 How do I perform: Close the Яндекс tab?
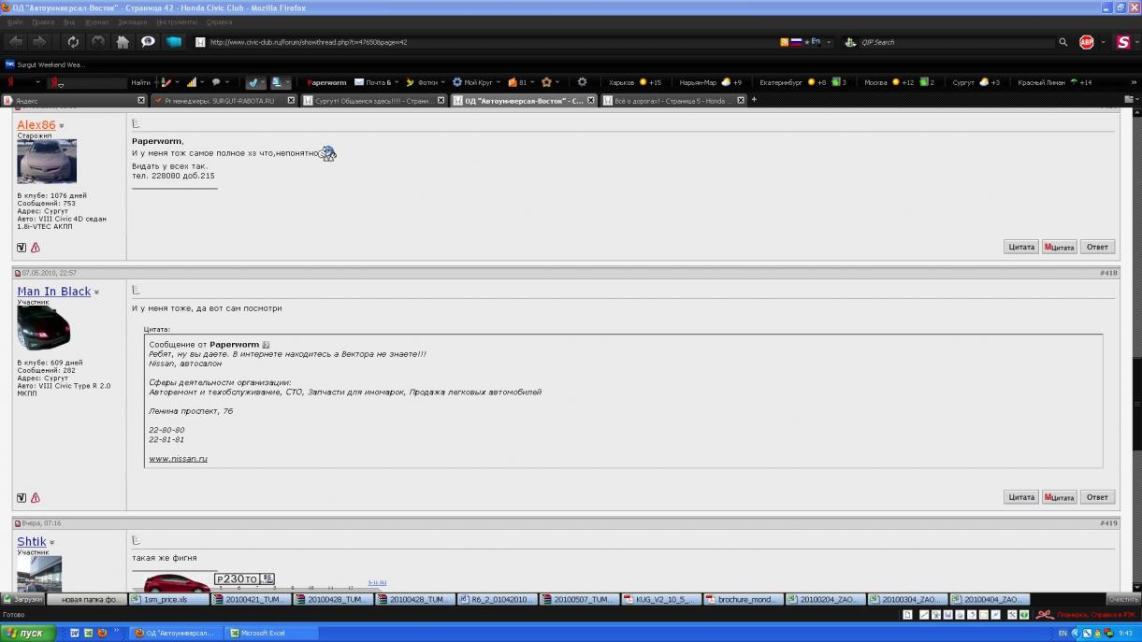coord(141,100)
